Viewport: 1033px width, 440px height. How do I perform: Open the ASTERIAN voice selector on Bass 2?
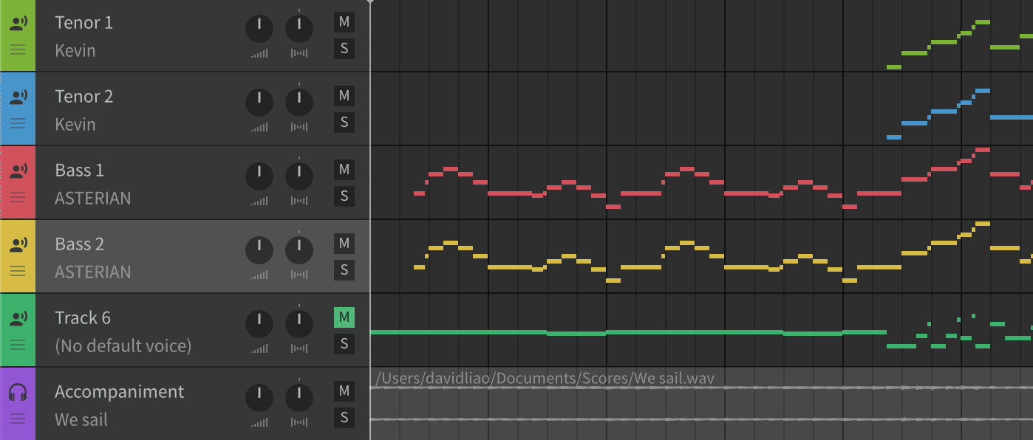(x=92, y=272)
